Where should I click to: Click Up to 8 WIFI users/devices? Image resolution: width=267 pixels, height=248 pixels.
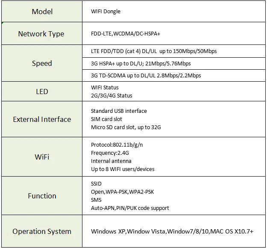[x=123, y=169]
